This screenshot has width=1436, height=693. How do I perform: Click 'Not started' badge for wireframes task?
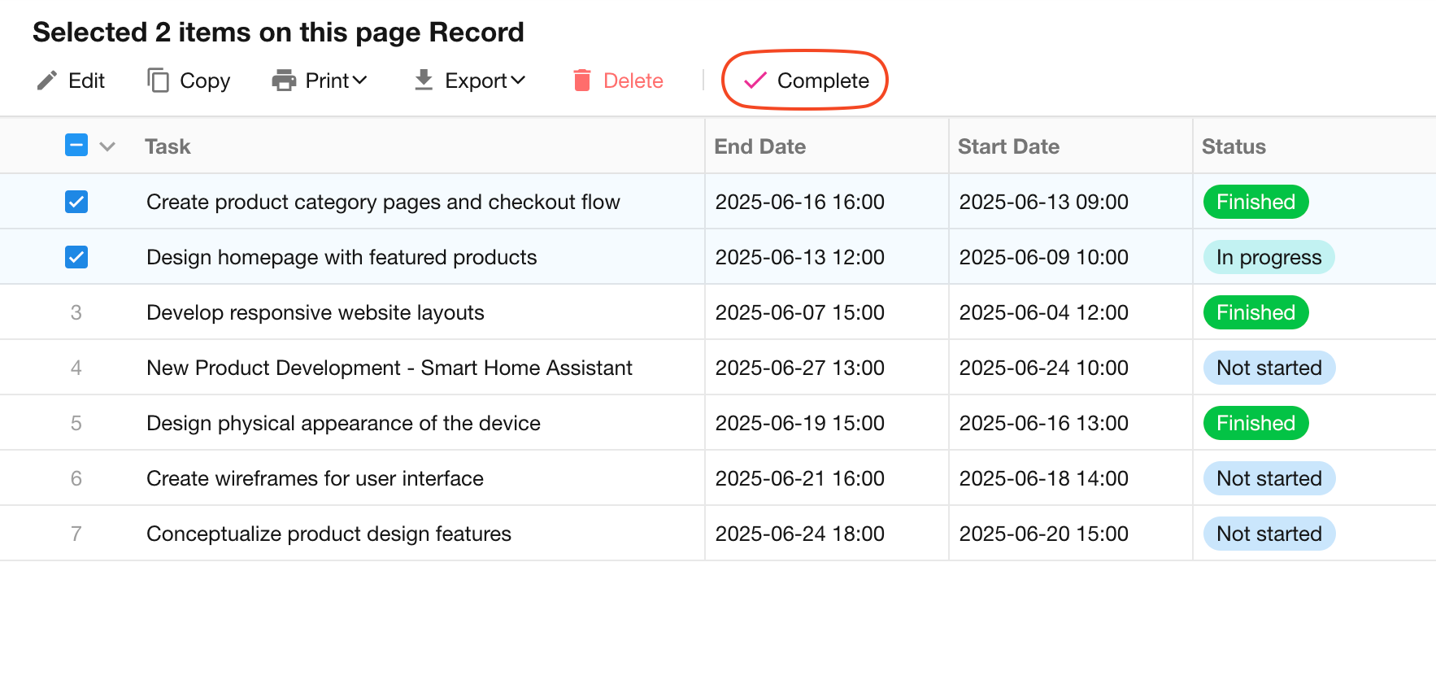(1268, 478)
